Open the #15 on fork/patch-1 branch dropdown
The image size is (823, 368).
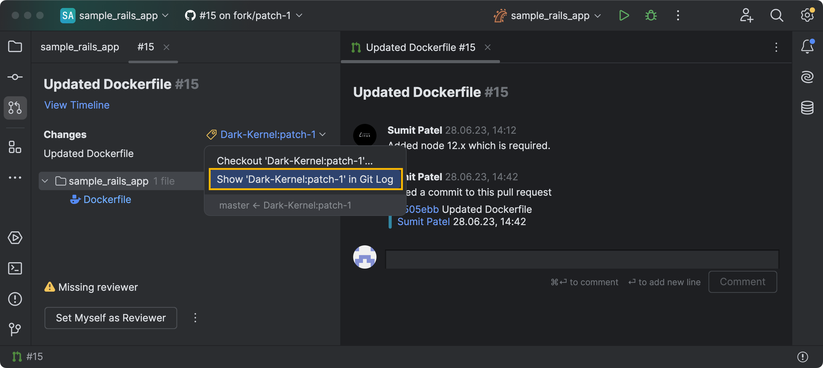(244, 15)
